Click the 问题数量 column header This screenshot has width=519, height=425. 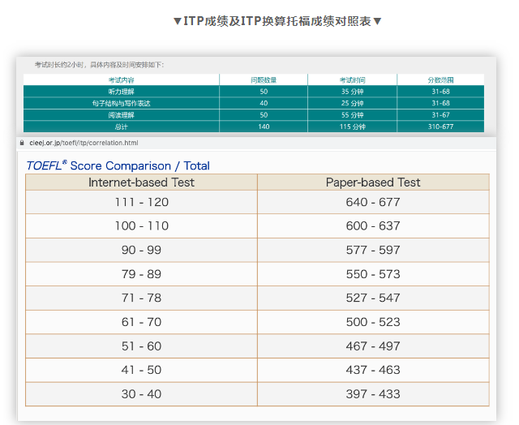coord(264,79)
